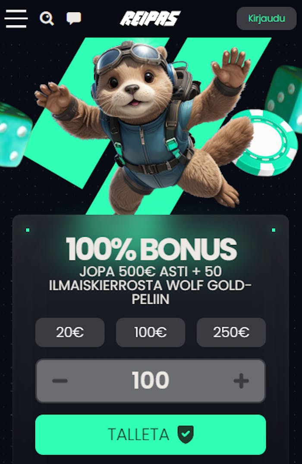Click the green dot in card's top-right corner
The width and height of the screenshot is (302, 464).
(274, 230)
